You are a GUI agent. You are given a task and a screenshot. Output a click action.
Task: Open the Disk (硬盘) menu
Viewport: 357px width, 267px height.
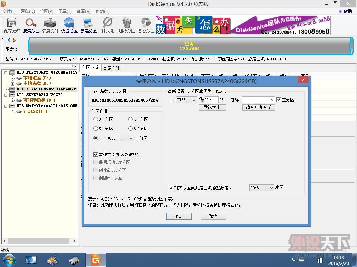click(28, 11)
